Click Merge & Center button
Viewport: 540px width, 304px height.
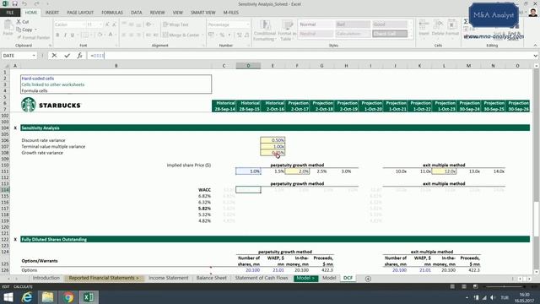point(181,35)
